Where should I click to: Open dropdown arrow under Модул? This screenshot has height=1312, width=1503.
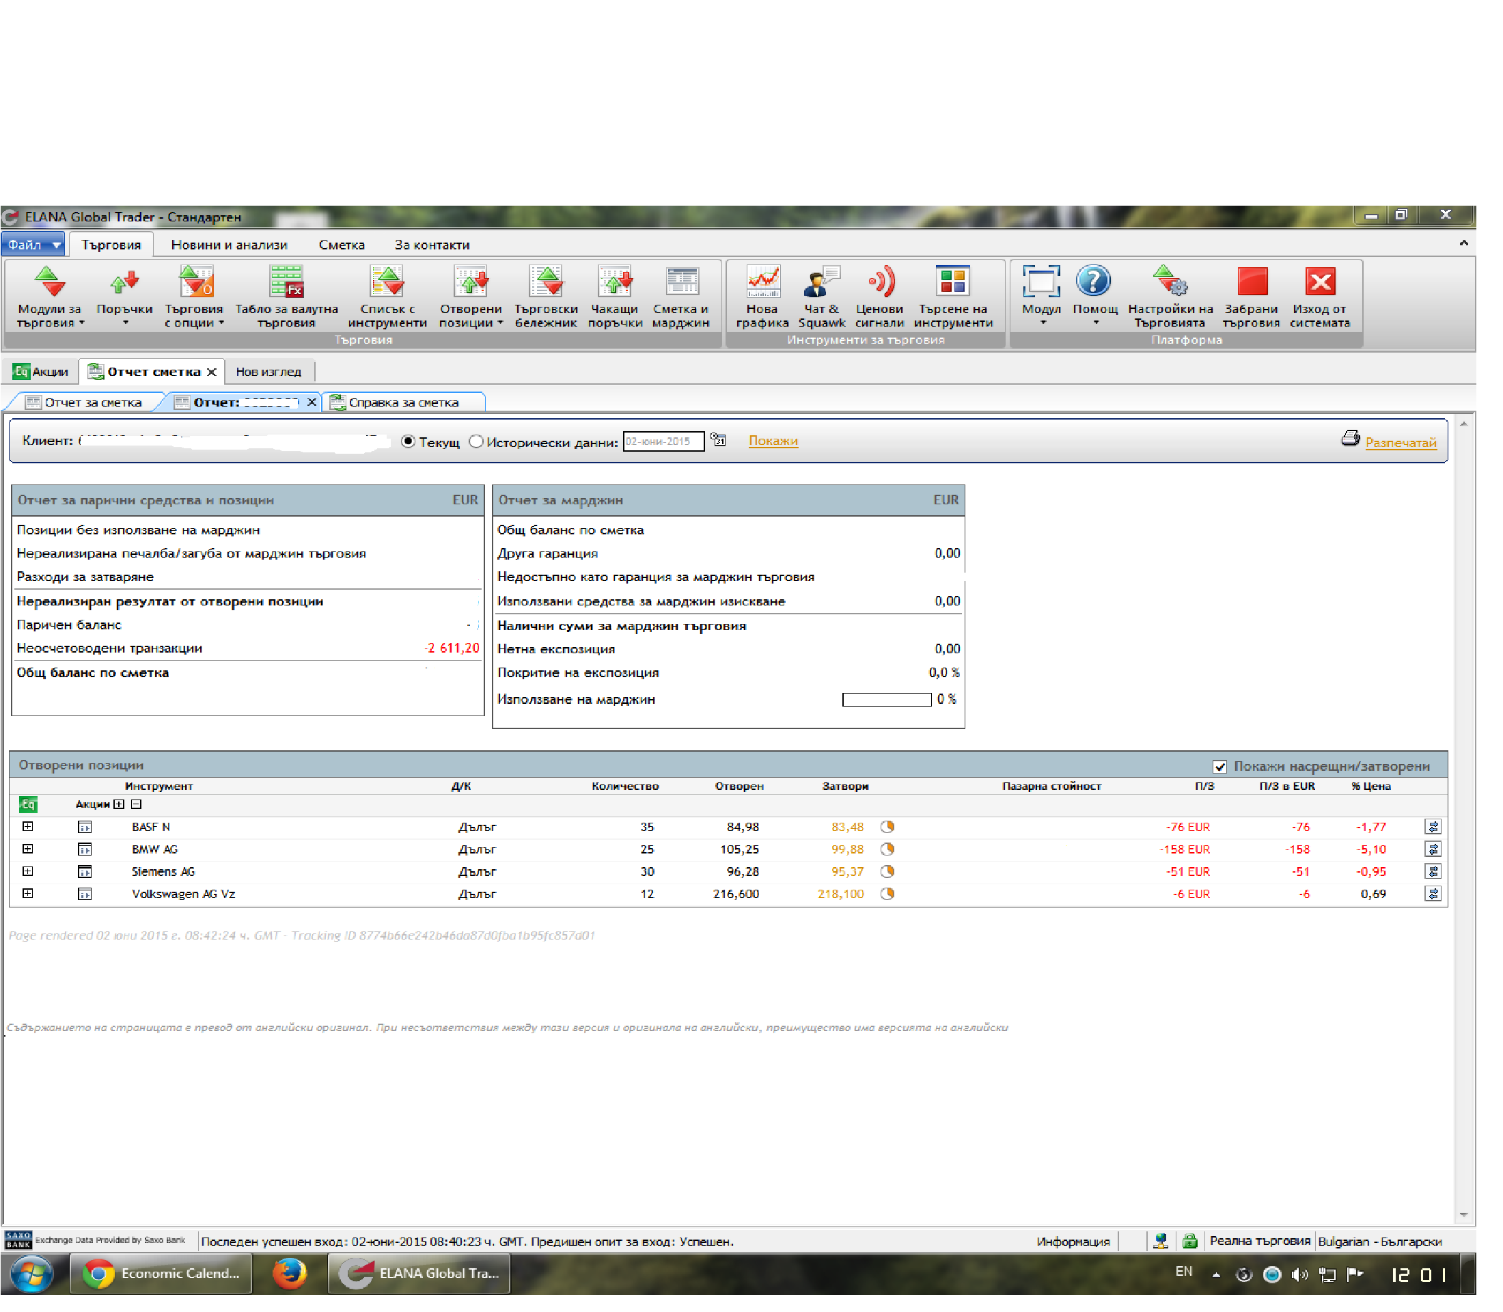point(1043,323)
